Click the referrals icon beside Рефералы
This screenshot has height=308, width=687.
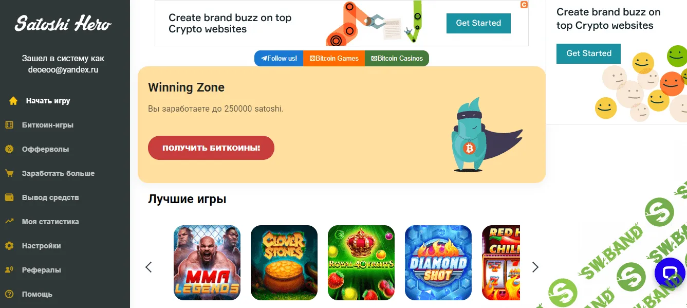9,270
